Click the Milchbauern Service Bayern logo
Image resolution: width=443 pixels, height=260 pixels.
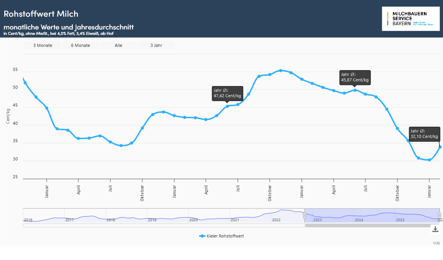[410, 19]
